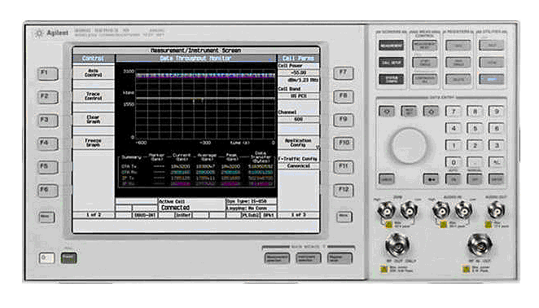Toggle the Freeze Graph option

[94, 143]
